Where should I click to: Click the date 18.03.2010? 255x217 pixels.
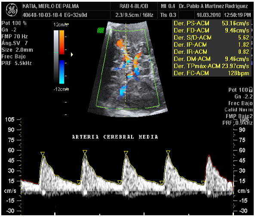click(x=209, y=15)
